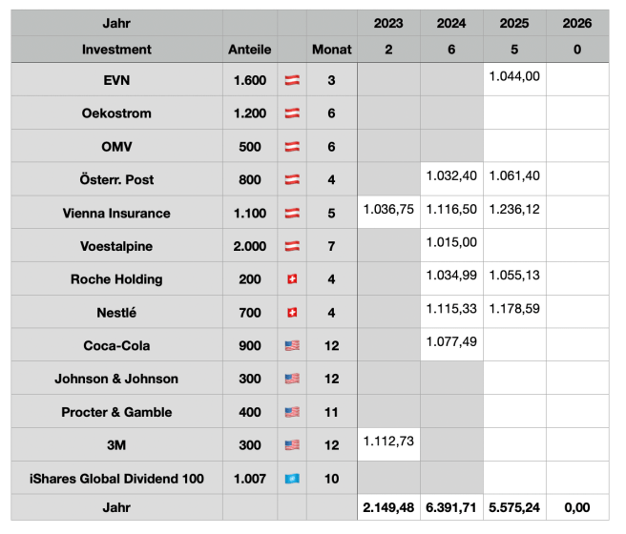Click the Austrian flag in the EVN row
This screenshot has width=626, height=534.
pyautogui.click(x=292, y=81)
